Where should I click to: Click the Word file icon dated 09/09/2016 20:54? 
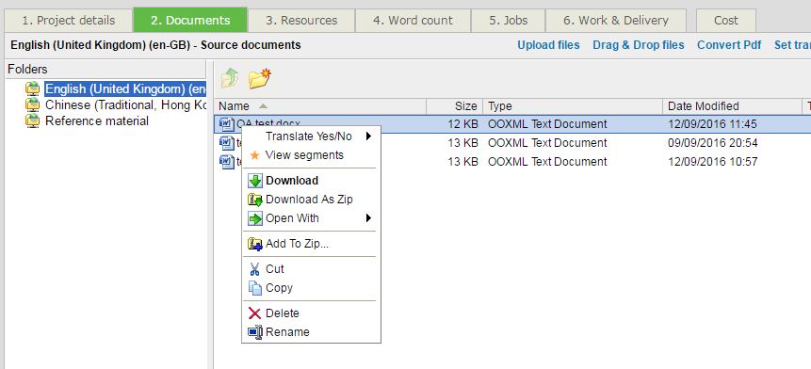(x=227, y=143)
